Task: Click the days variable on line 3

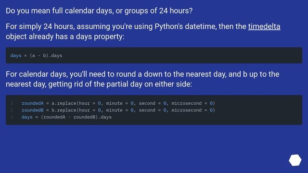Action: point(27,117)
